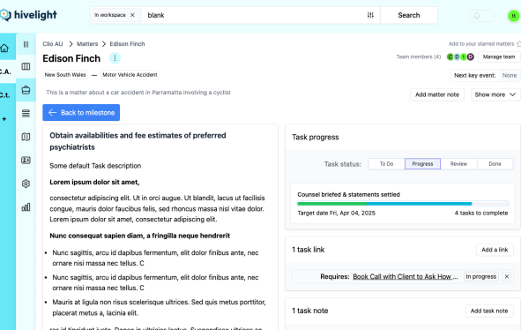Click the Search button
The width and height of the screenshot is (521, 330).
[409, 15]
